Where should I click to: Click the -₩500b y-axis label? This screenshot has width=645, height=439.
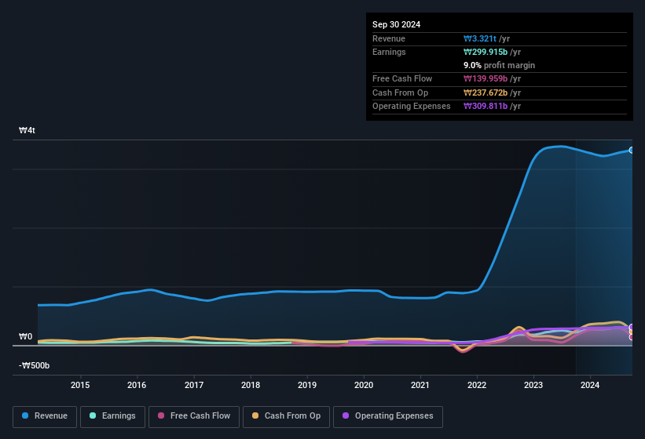point(34,365)
